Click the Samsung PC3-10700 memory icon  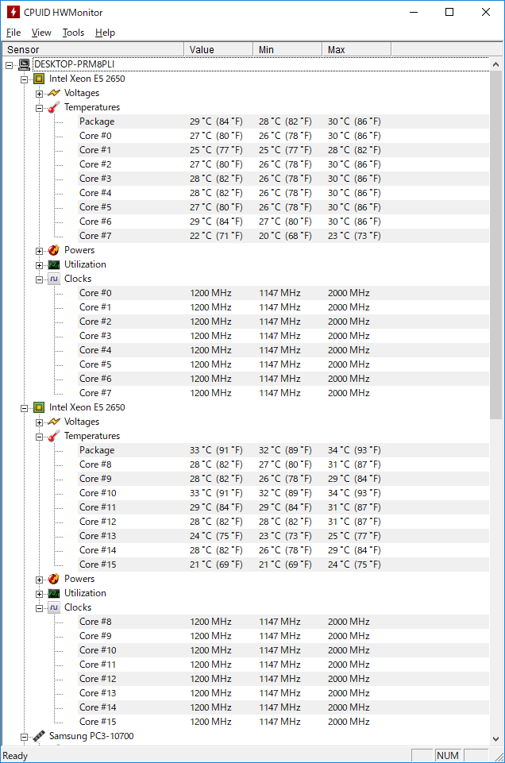39,736
